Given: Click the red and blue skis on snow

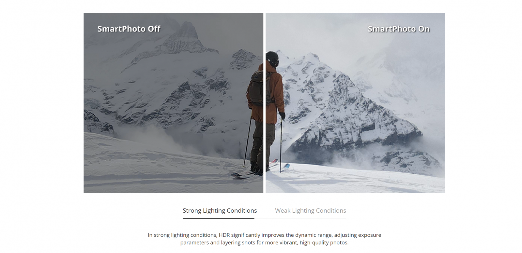Looking at the screenshot, I should (x=279, y=164).
